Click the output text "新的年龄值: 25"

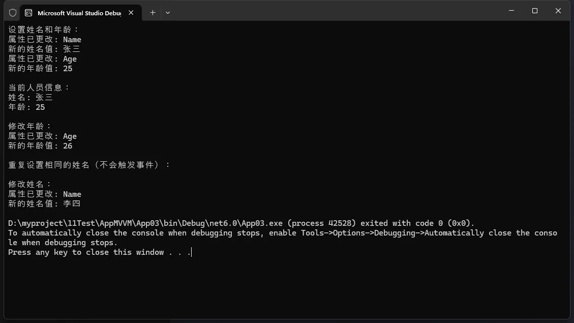point(40,68)
